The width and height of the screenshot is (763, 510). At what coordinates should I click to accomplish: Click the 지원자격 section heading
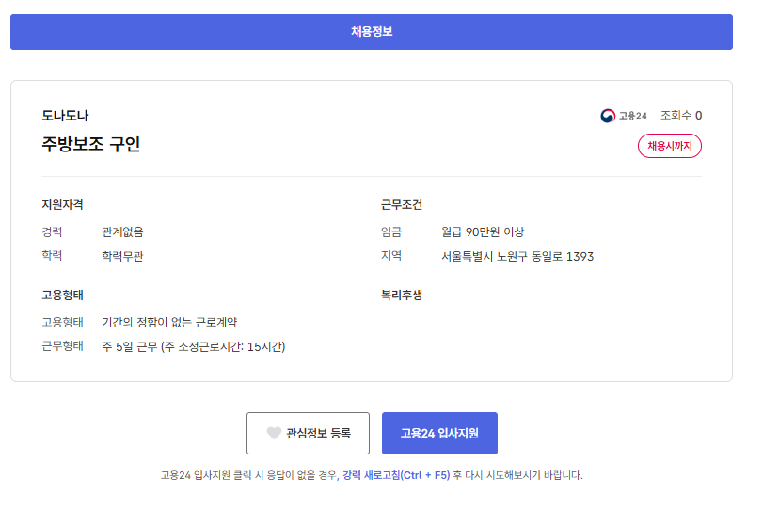[64, 204]
